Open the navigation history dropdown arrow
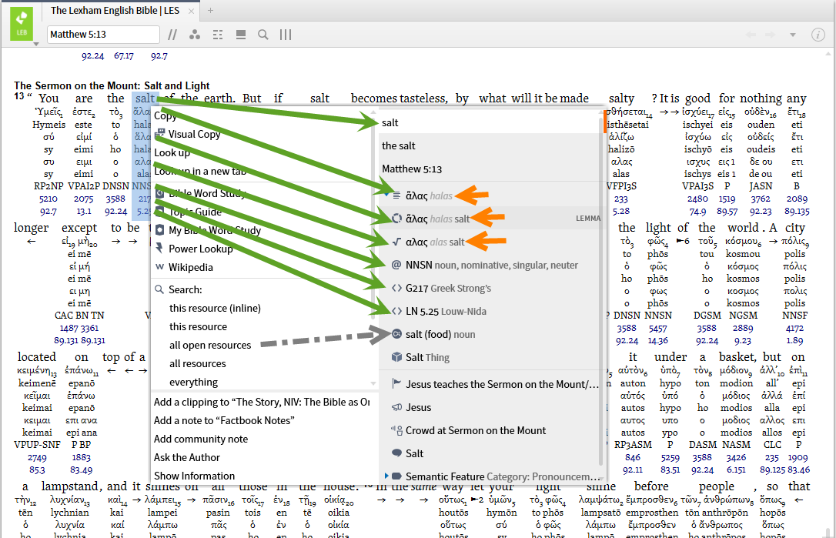This screenshot has height=538, width=836. click(794, 35)
